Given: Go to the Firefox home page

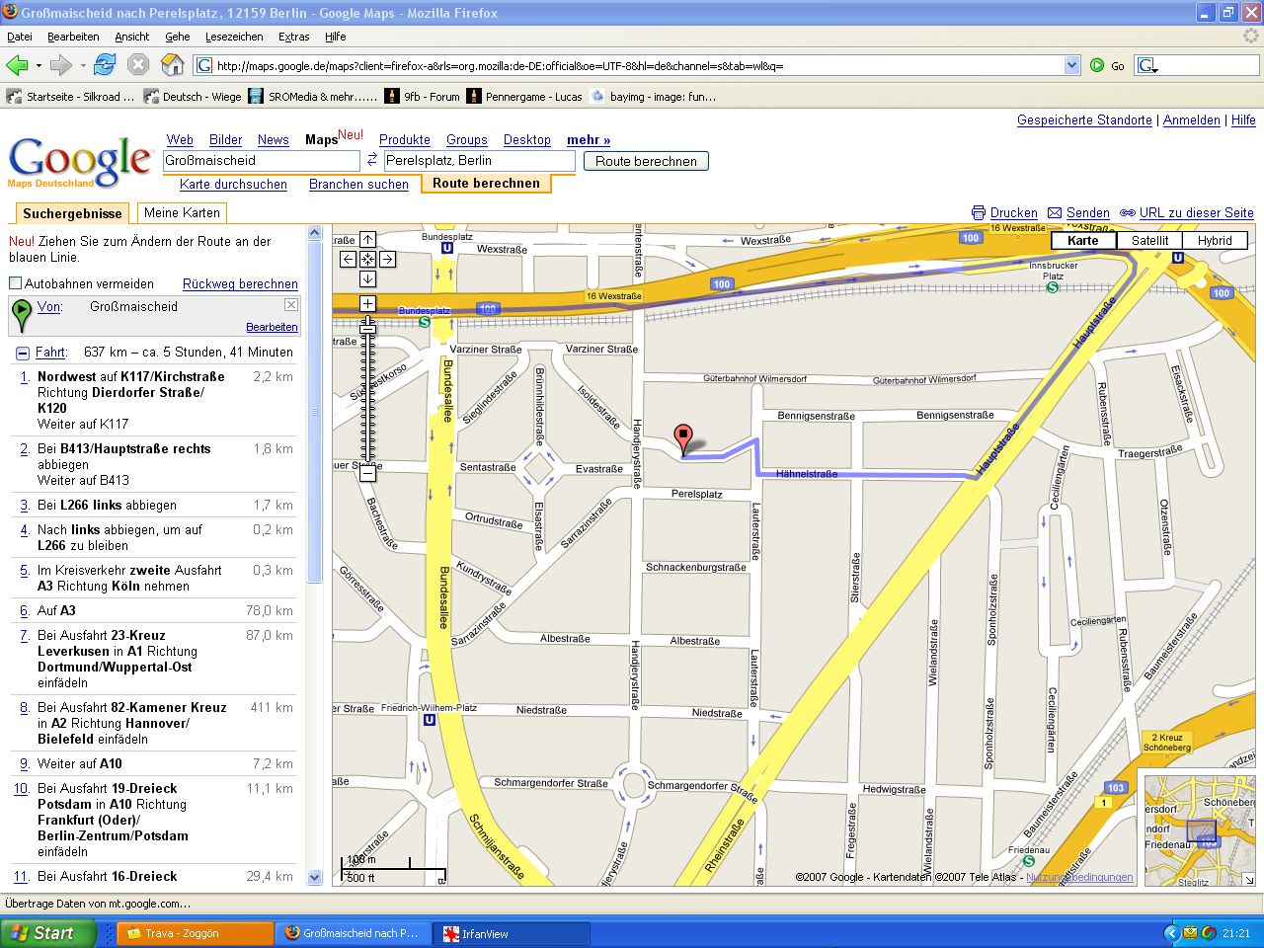Looking at the screenshot, I should (172, 65).
